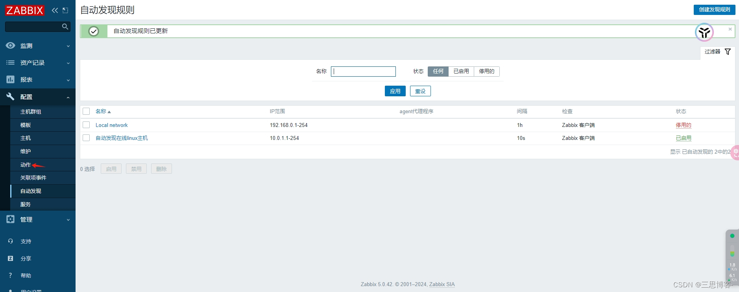
Task: Click the green checkmark success icon
Action: pos(94,31)
